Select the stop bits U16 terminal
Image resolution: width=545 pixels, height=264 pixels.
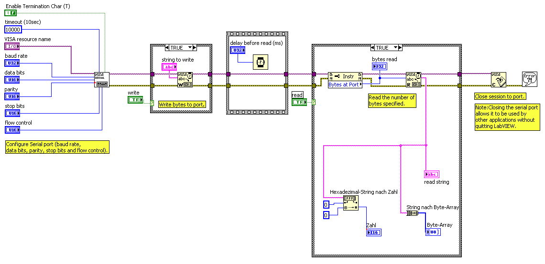(12, 113)
